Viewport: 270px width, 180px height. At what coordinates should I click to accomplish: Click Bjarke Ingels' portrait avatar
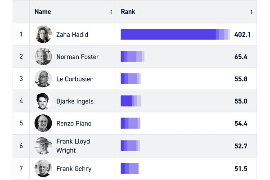point(43,101)
